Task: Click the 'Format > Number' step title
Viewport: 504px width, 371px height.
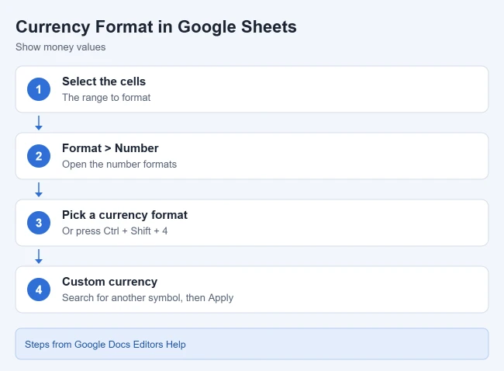Action: point(110,148)
